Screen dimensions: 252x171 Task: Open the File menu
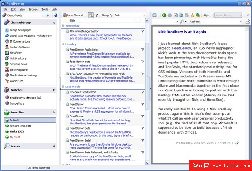(x=5, y=9)
